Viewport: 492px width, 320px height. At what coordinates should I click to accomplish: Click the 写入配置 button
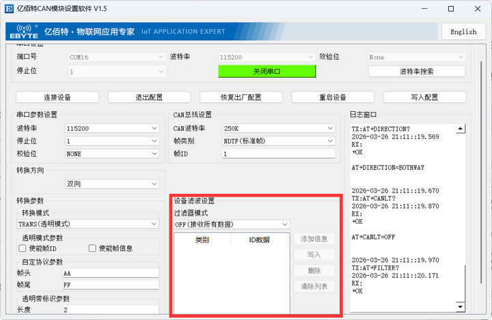424,97
